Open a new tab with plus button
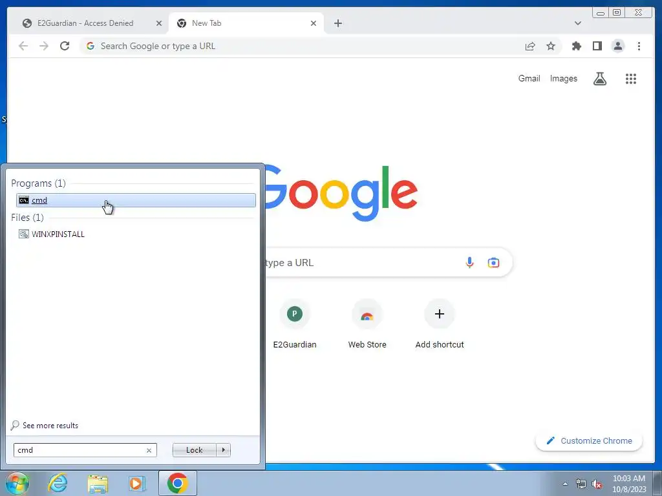Viewport: 662px width, 496px height. [x=337, y=23]
